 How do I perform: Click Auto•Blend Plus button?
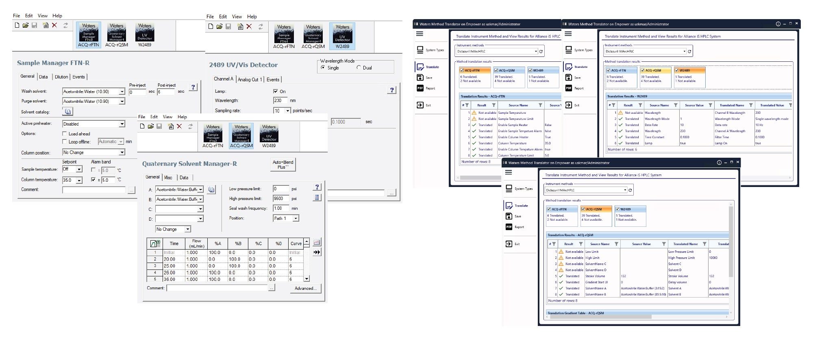[x=283, y=165]
